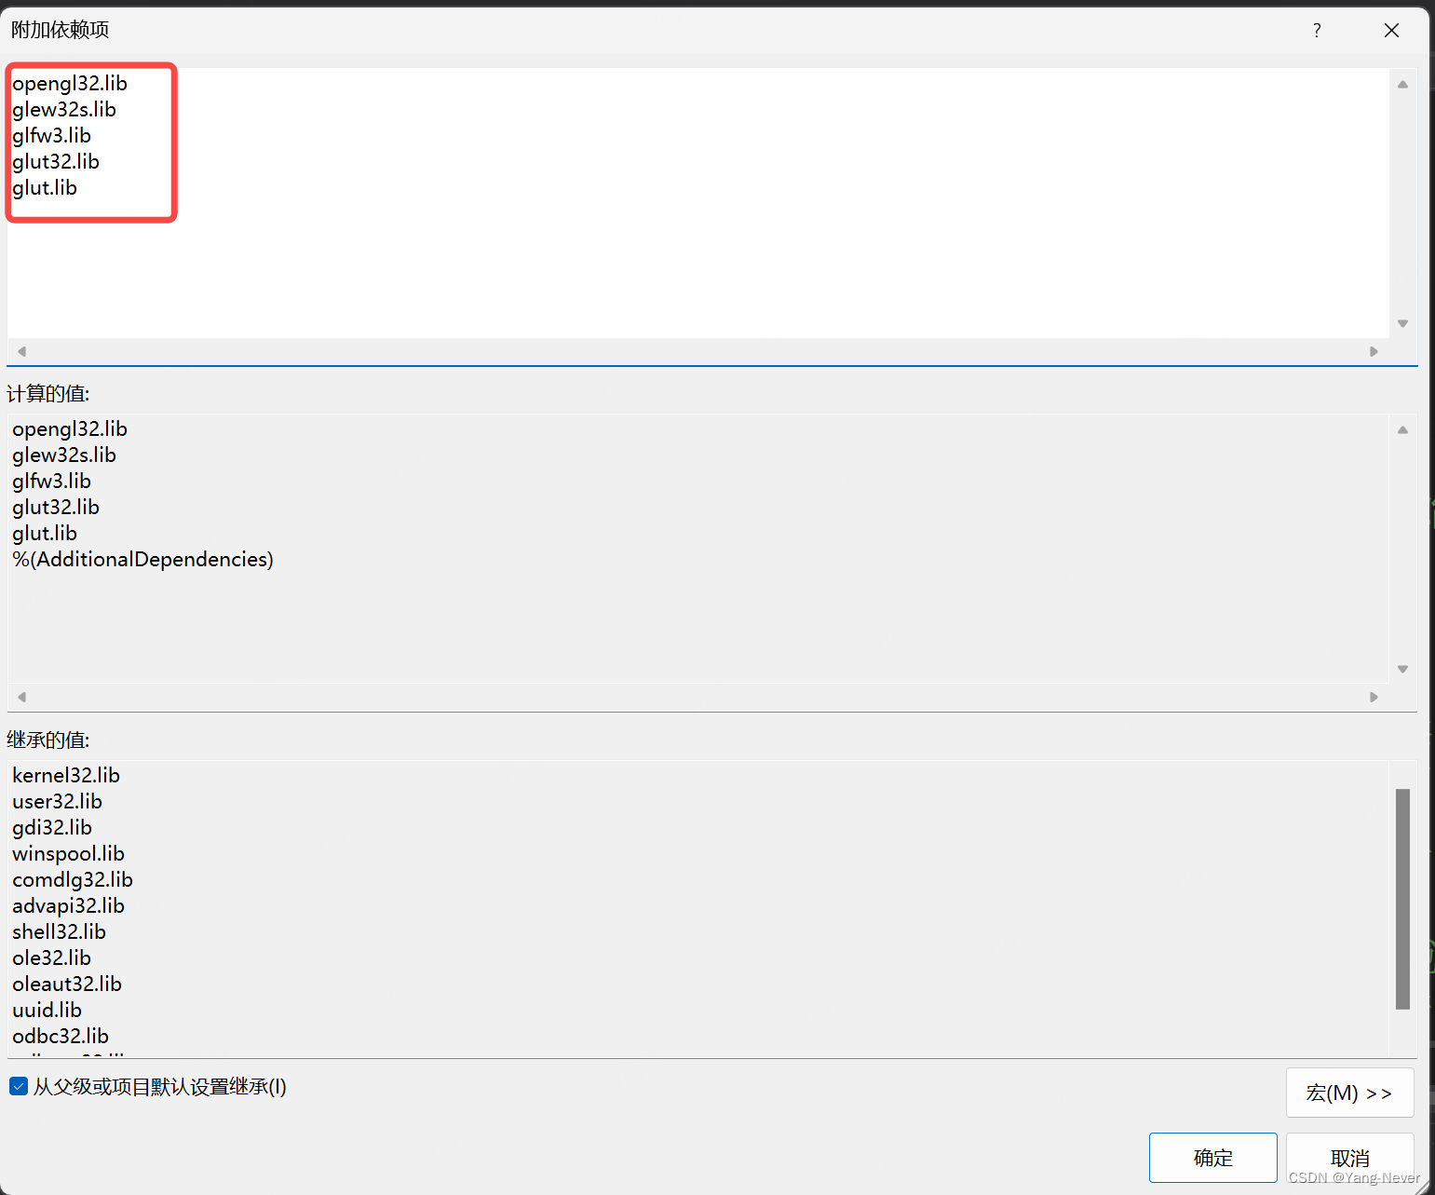Click the inherited values vertical scrollbar thumb
This screenshot has width=1435, height=1195.
point(1402,899)
